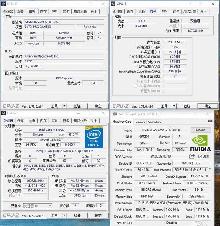The image size is (220, 226).
Task: Click the NVIDIA logo in GPU-Z
Action: (x=201, y=143)
